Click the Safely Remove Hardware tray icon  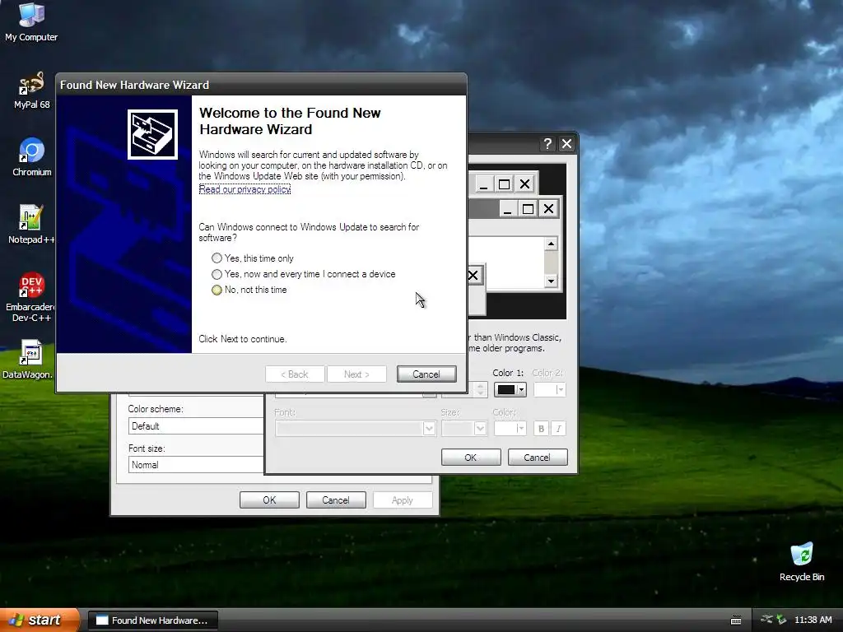[x=781, y=620]
